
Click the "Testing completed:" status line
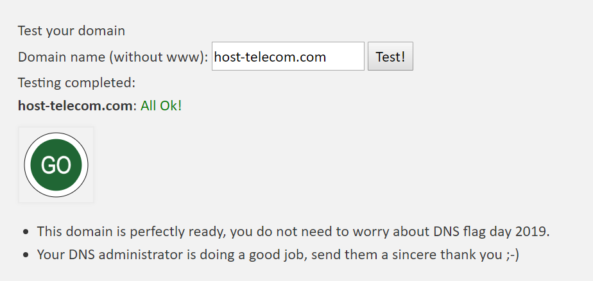[76, 83]
